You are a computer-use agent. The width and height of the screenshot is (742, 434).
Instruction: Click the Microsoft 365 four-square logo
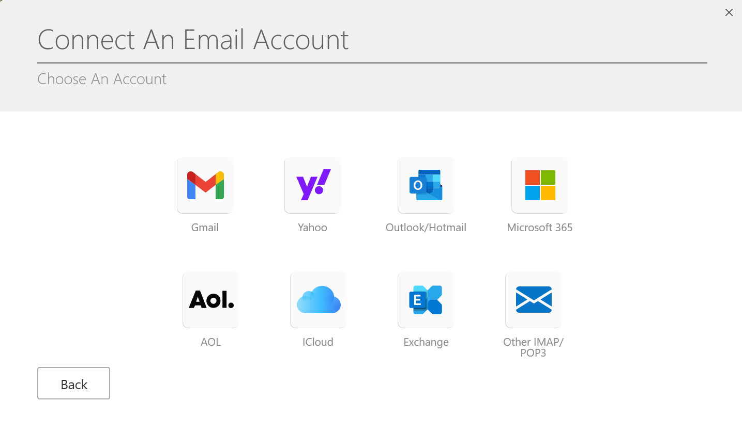[540, 185]
